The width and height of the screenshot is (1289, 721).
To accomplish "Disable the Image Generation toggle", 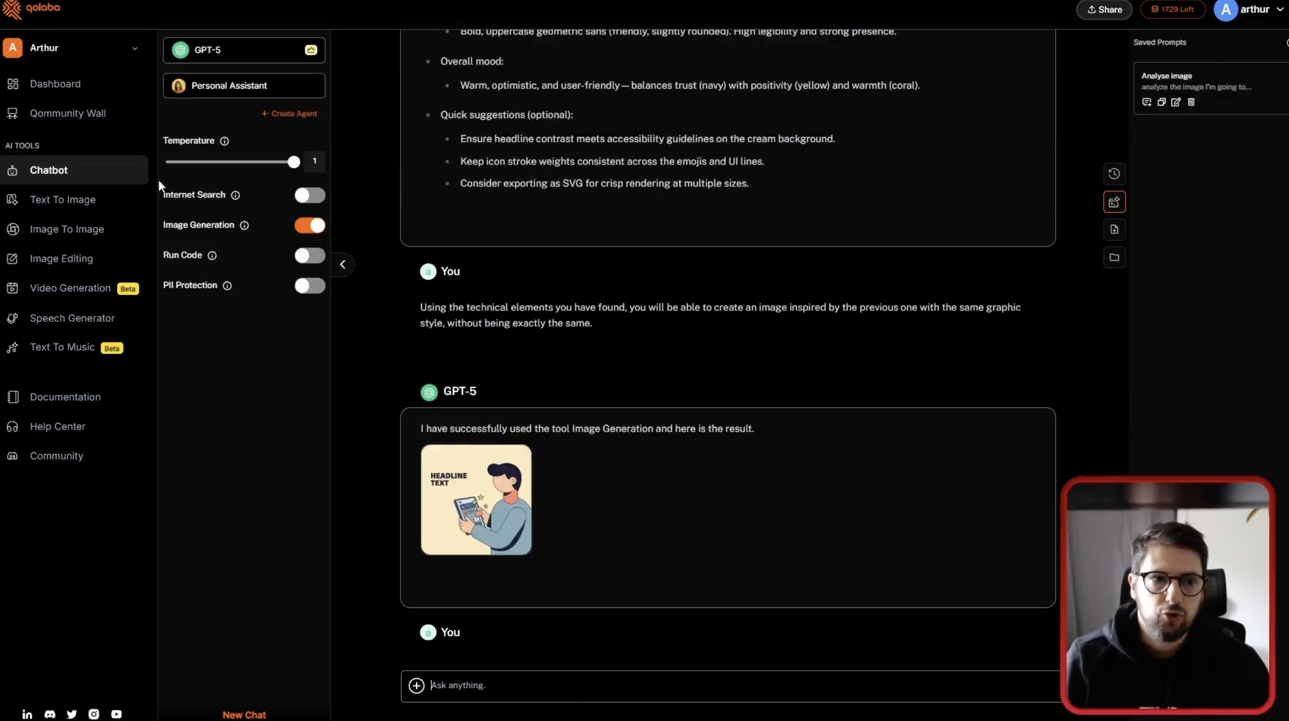I will coord(309,225).
